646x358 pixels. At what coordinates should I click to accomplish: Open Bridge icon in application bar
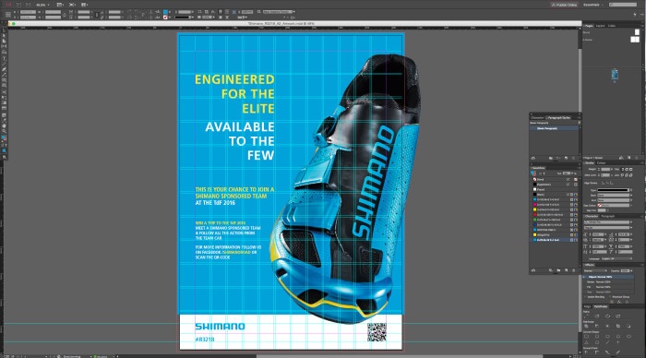pyautogui.click(x=18, y=5)
